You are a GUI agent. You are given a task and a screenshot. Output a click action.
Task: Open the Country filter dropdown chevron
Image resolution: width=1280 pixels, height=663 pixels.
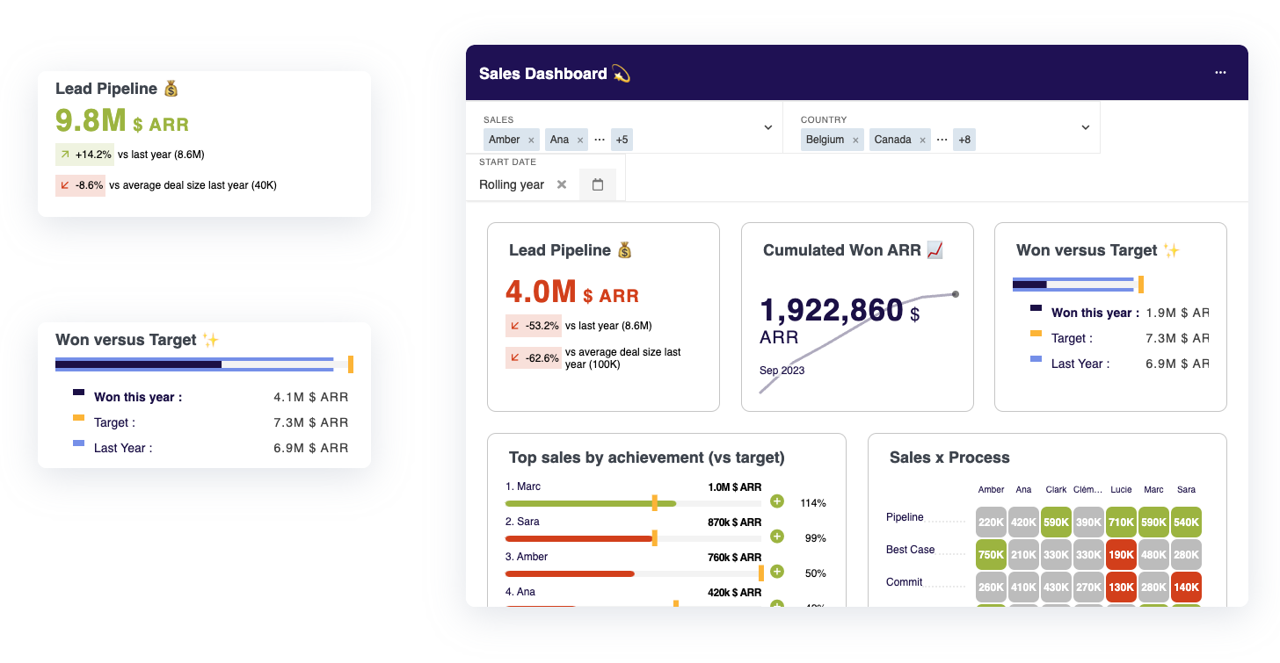point(1084,126)
